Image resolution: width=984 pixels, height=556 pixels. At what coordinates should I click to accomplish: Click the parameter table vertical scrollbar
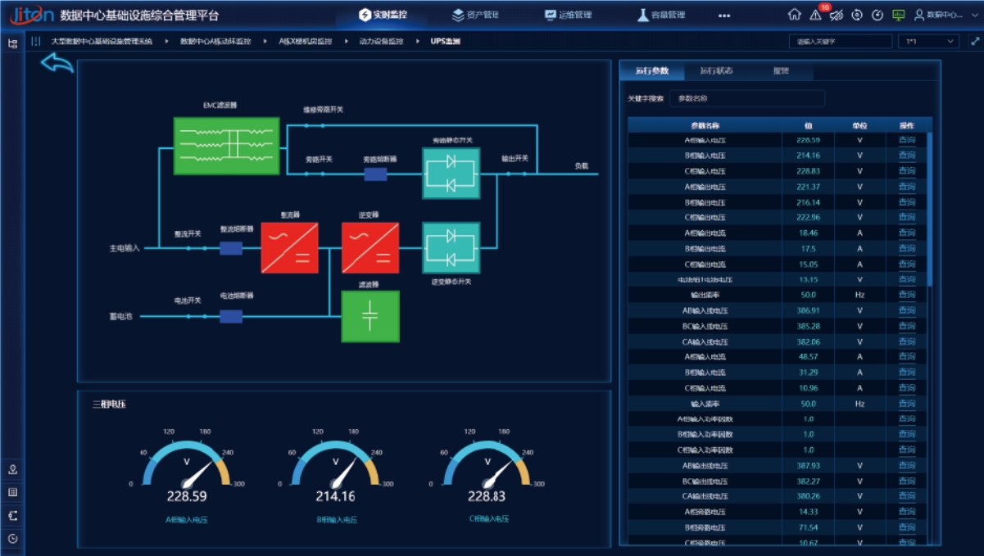pyautogui.click(x=929, y=205)
